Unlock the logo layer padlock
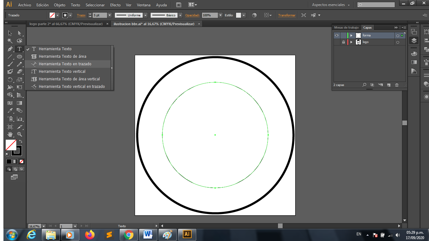Screen dimensions: 429x241 [343, 42]
